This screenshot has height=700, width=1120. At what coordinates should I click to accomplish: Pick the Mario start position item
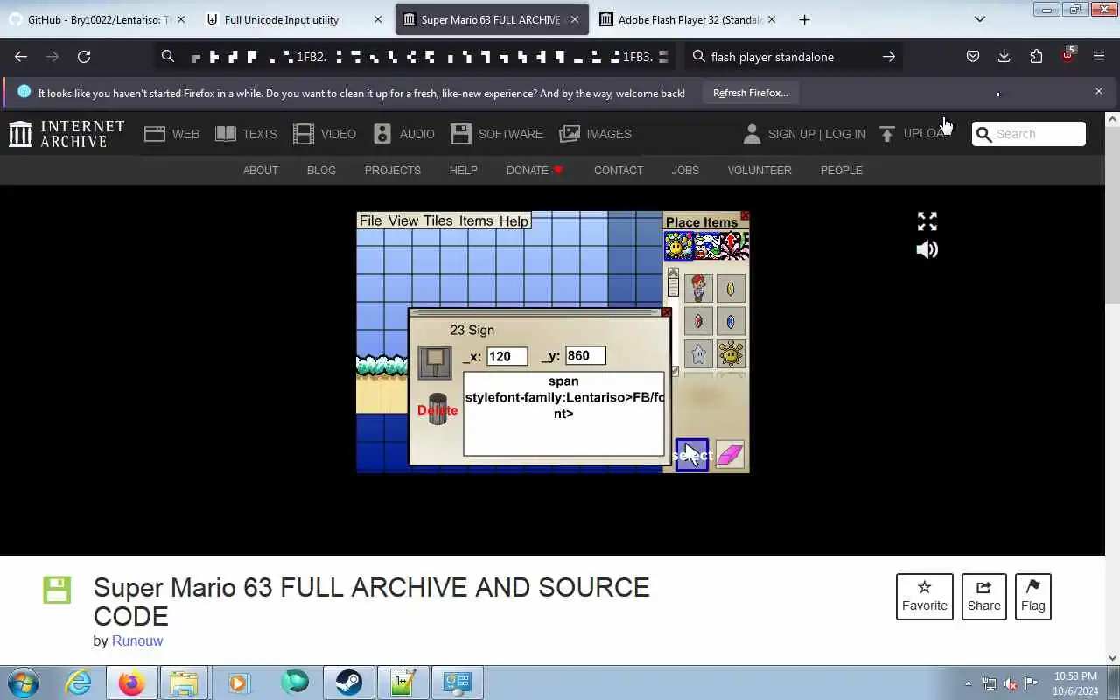(698, 288)
